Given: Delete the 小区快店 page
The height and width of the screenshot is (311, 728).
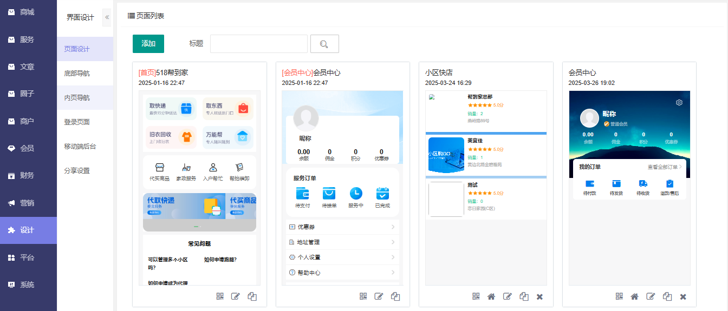Looking at the screenshot, I should (539, 296).
